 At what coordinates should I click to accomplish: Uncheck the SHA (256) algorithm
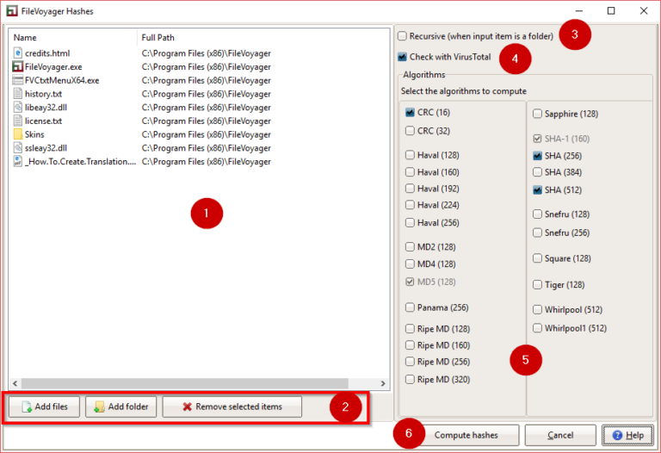coord(537,156)
